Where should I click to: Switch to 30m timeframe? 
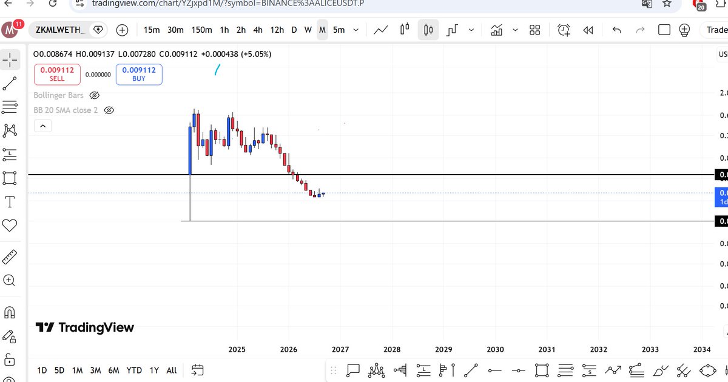click(x=175, y=30)
